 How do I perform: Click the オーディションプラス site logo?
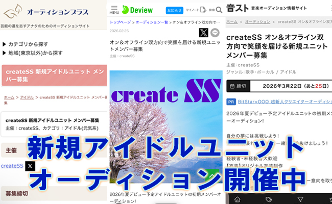[x=46, y=12]
